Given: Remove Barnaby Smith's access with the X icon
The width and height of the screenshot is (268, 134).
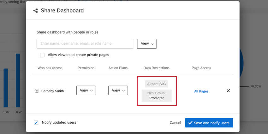Looking at the screenshot, I should pos(228,91).
